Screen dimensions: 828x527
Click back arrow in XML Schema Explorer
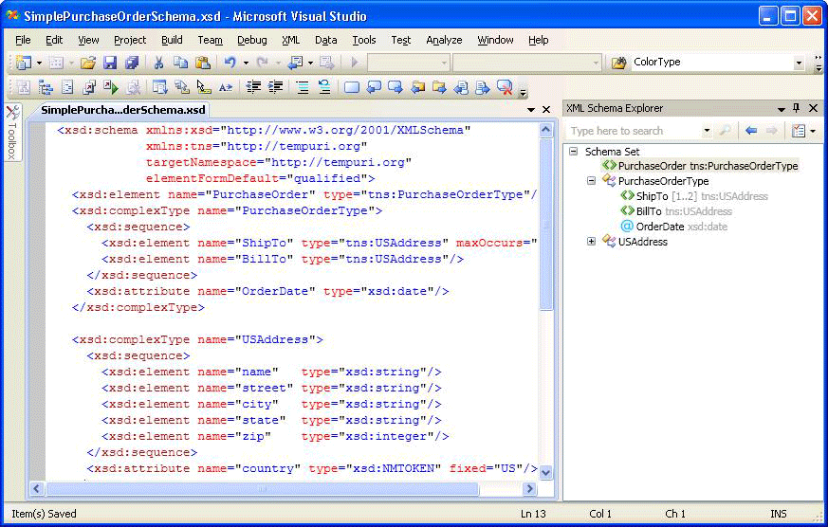tap(751, 131)
